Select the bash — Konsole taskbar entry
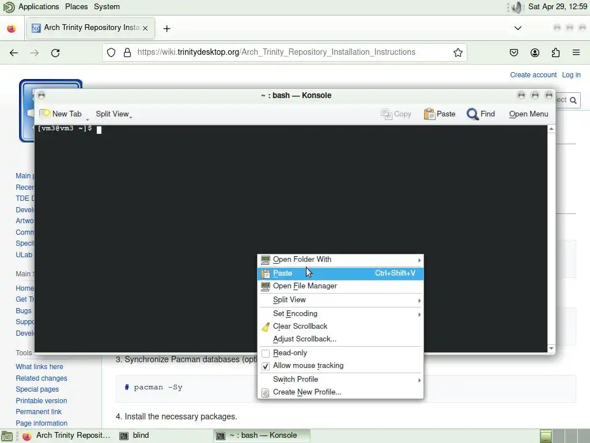This screenshot has height=443, width=590. 262,436
